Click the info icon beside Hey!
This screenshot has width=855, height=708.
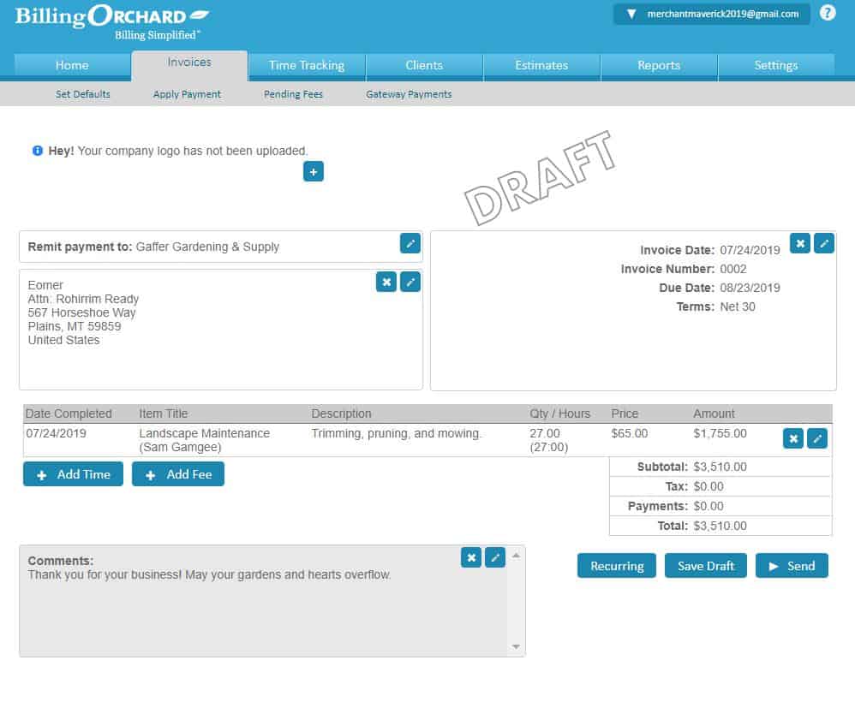(38, 151)
